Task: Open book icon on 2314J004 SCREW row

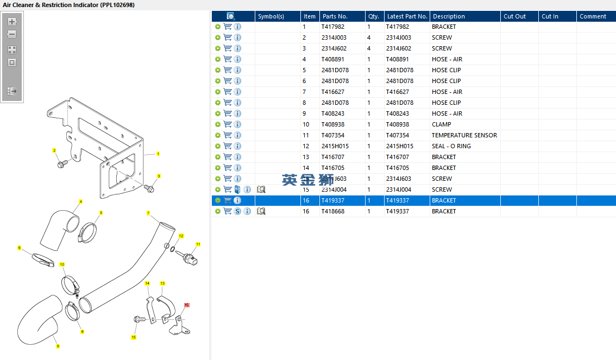Action: [237, 189]
